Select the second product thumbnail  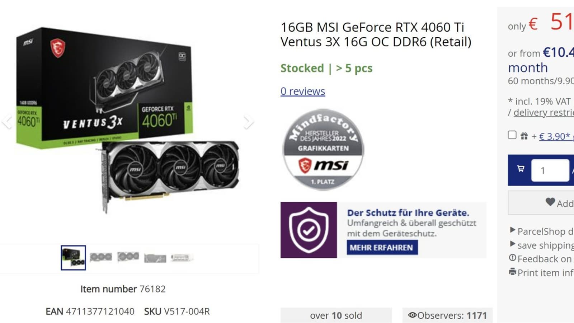click(101, 257)
